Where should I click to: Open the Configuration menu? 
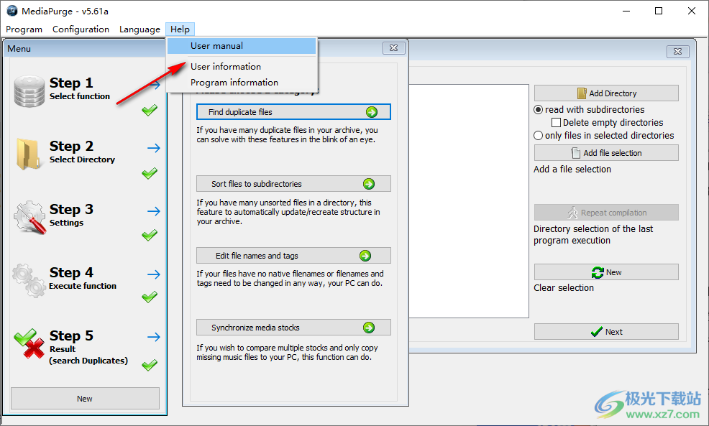pyautogui.click(x=81, y=29)
